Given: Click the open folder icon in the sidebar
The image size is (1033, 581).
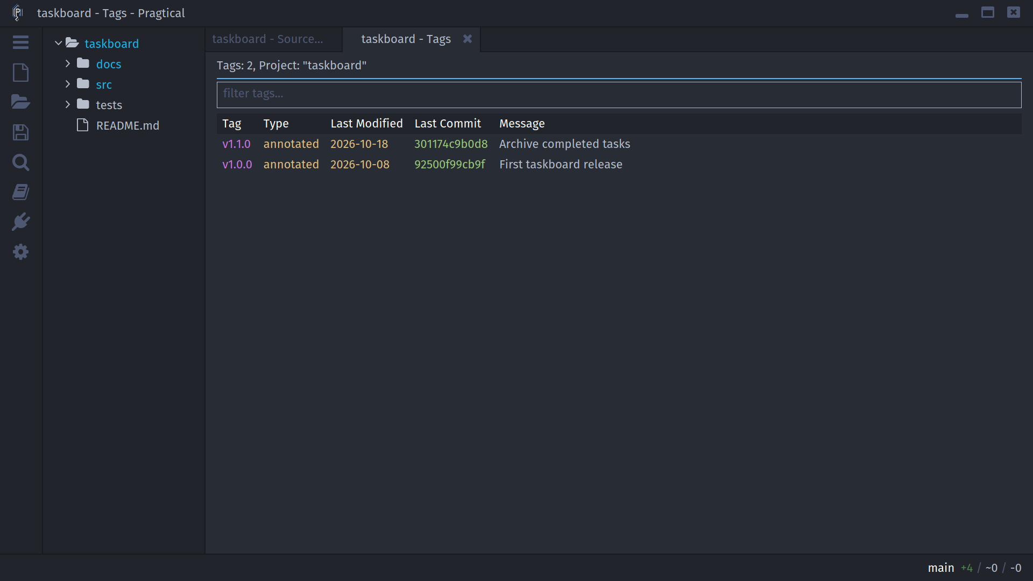Looking at the screenshot, I should pos(20,102).
